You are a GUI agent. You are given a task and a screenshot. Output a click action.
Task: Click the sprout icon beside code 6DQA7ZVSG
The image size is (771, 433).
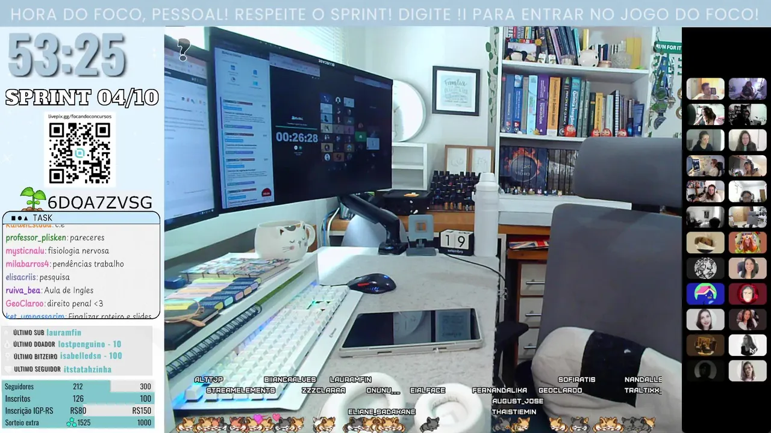(x=33, y=200)
